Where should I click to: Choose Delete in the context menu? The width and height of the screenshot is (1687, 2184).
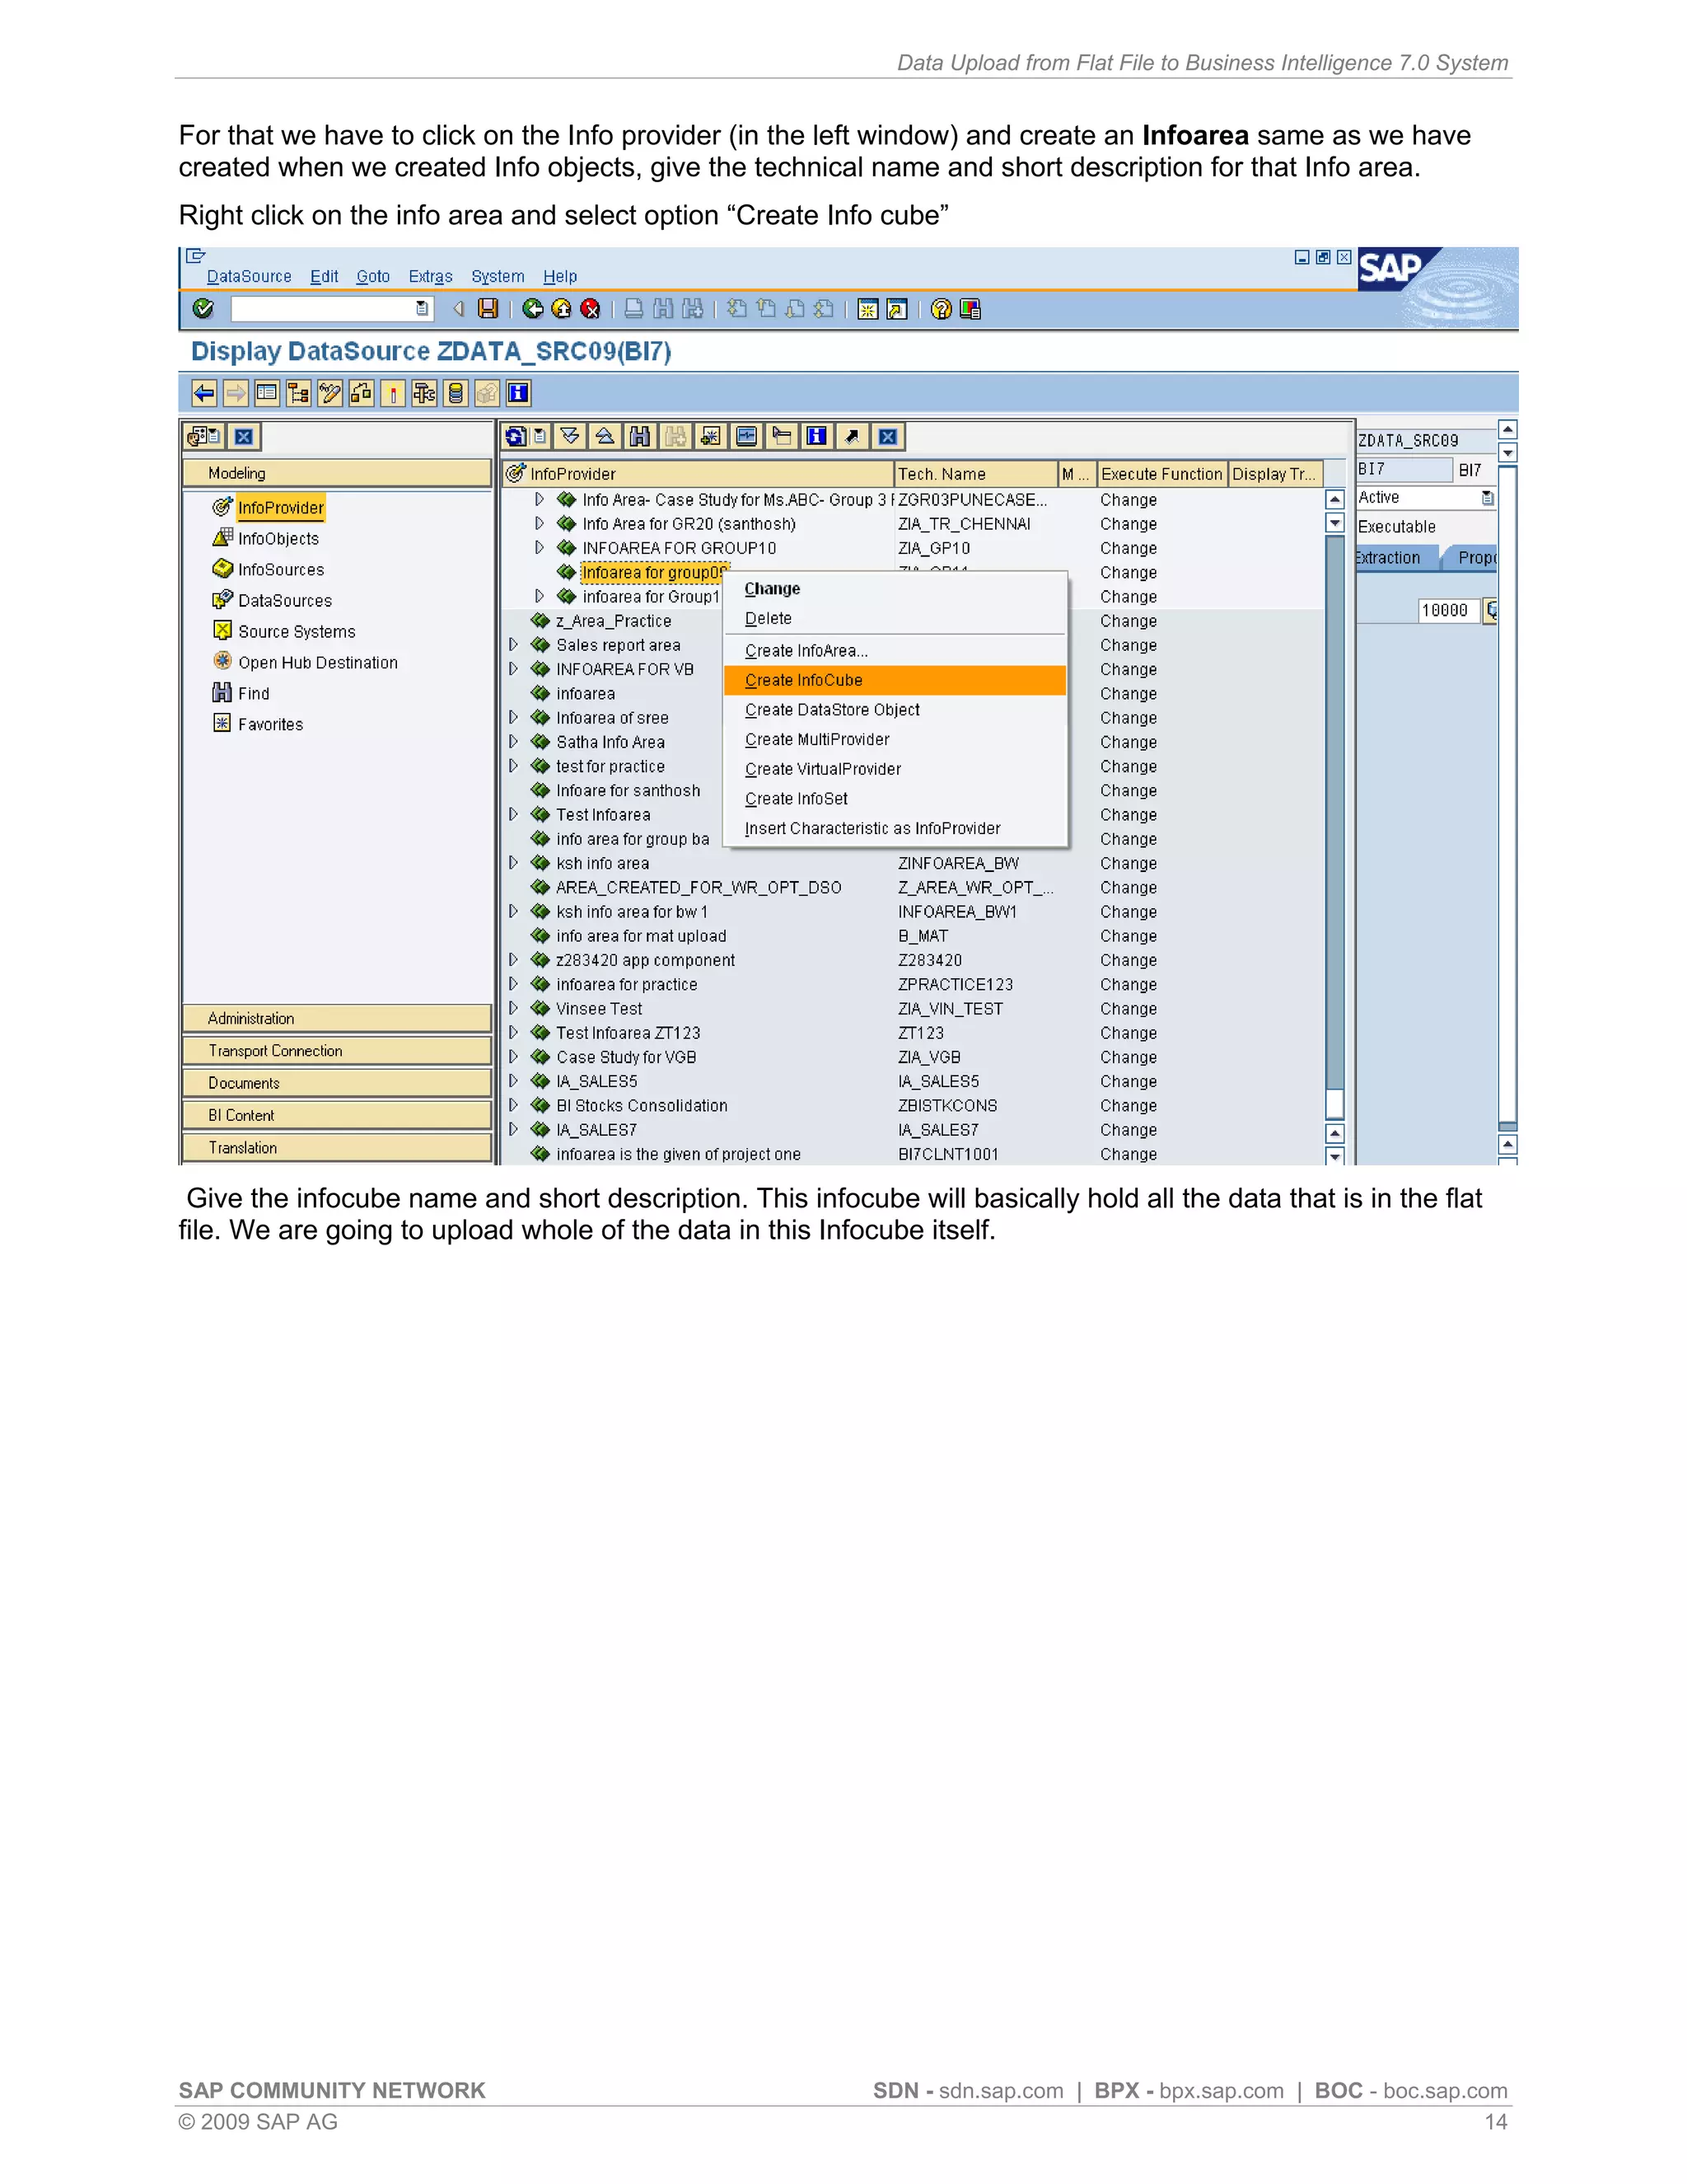click(x=895, y=619)
